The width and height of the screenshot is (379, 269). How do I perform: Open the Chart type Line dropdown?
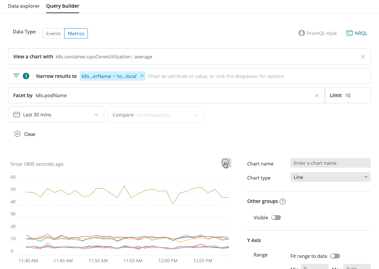point(330,177)
